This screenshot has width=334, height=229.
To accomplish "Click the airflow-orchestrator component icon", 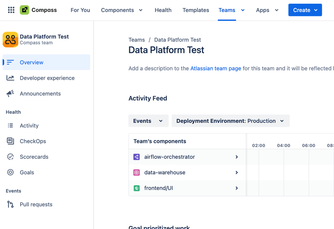I will coord(136,157).
